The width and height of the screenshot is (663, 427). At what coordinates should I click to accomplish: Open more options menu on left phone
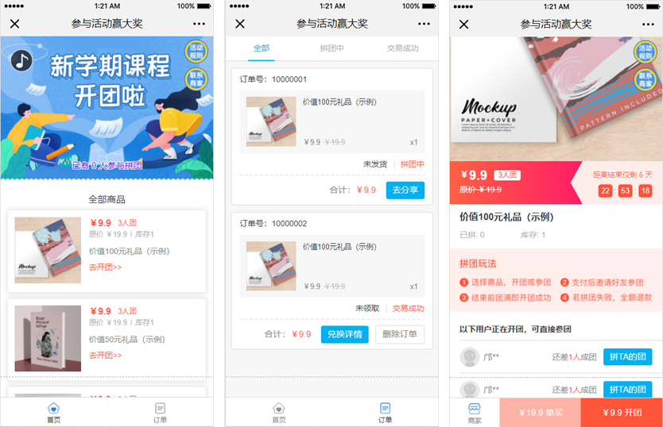(x=200, y=24)
